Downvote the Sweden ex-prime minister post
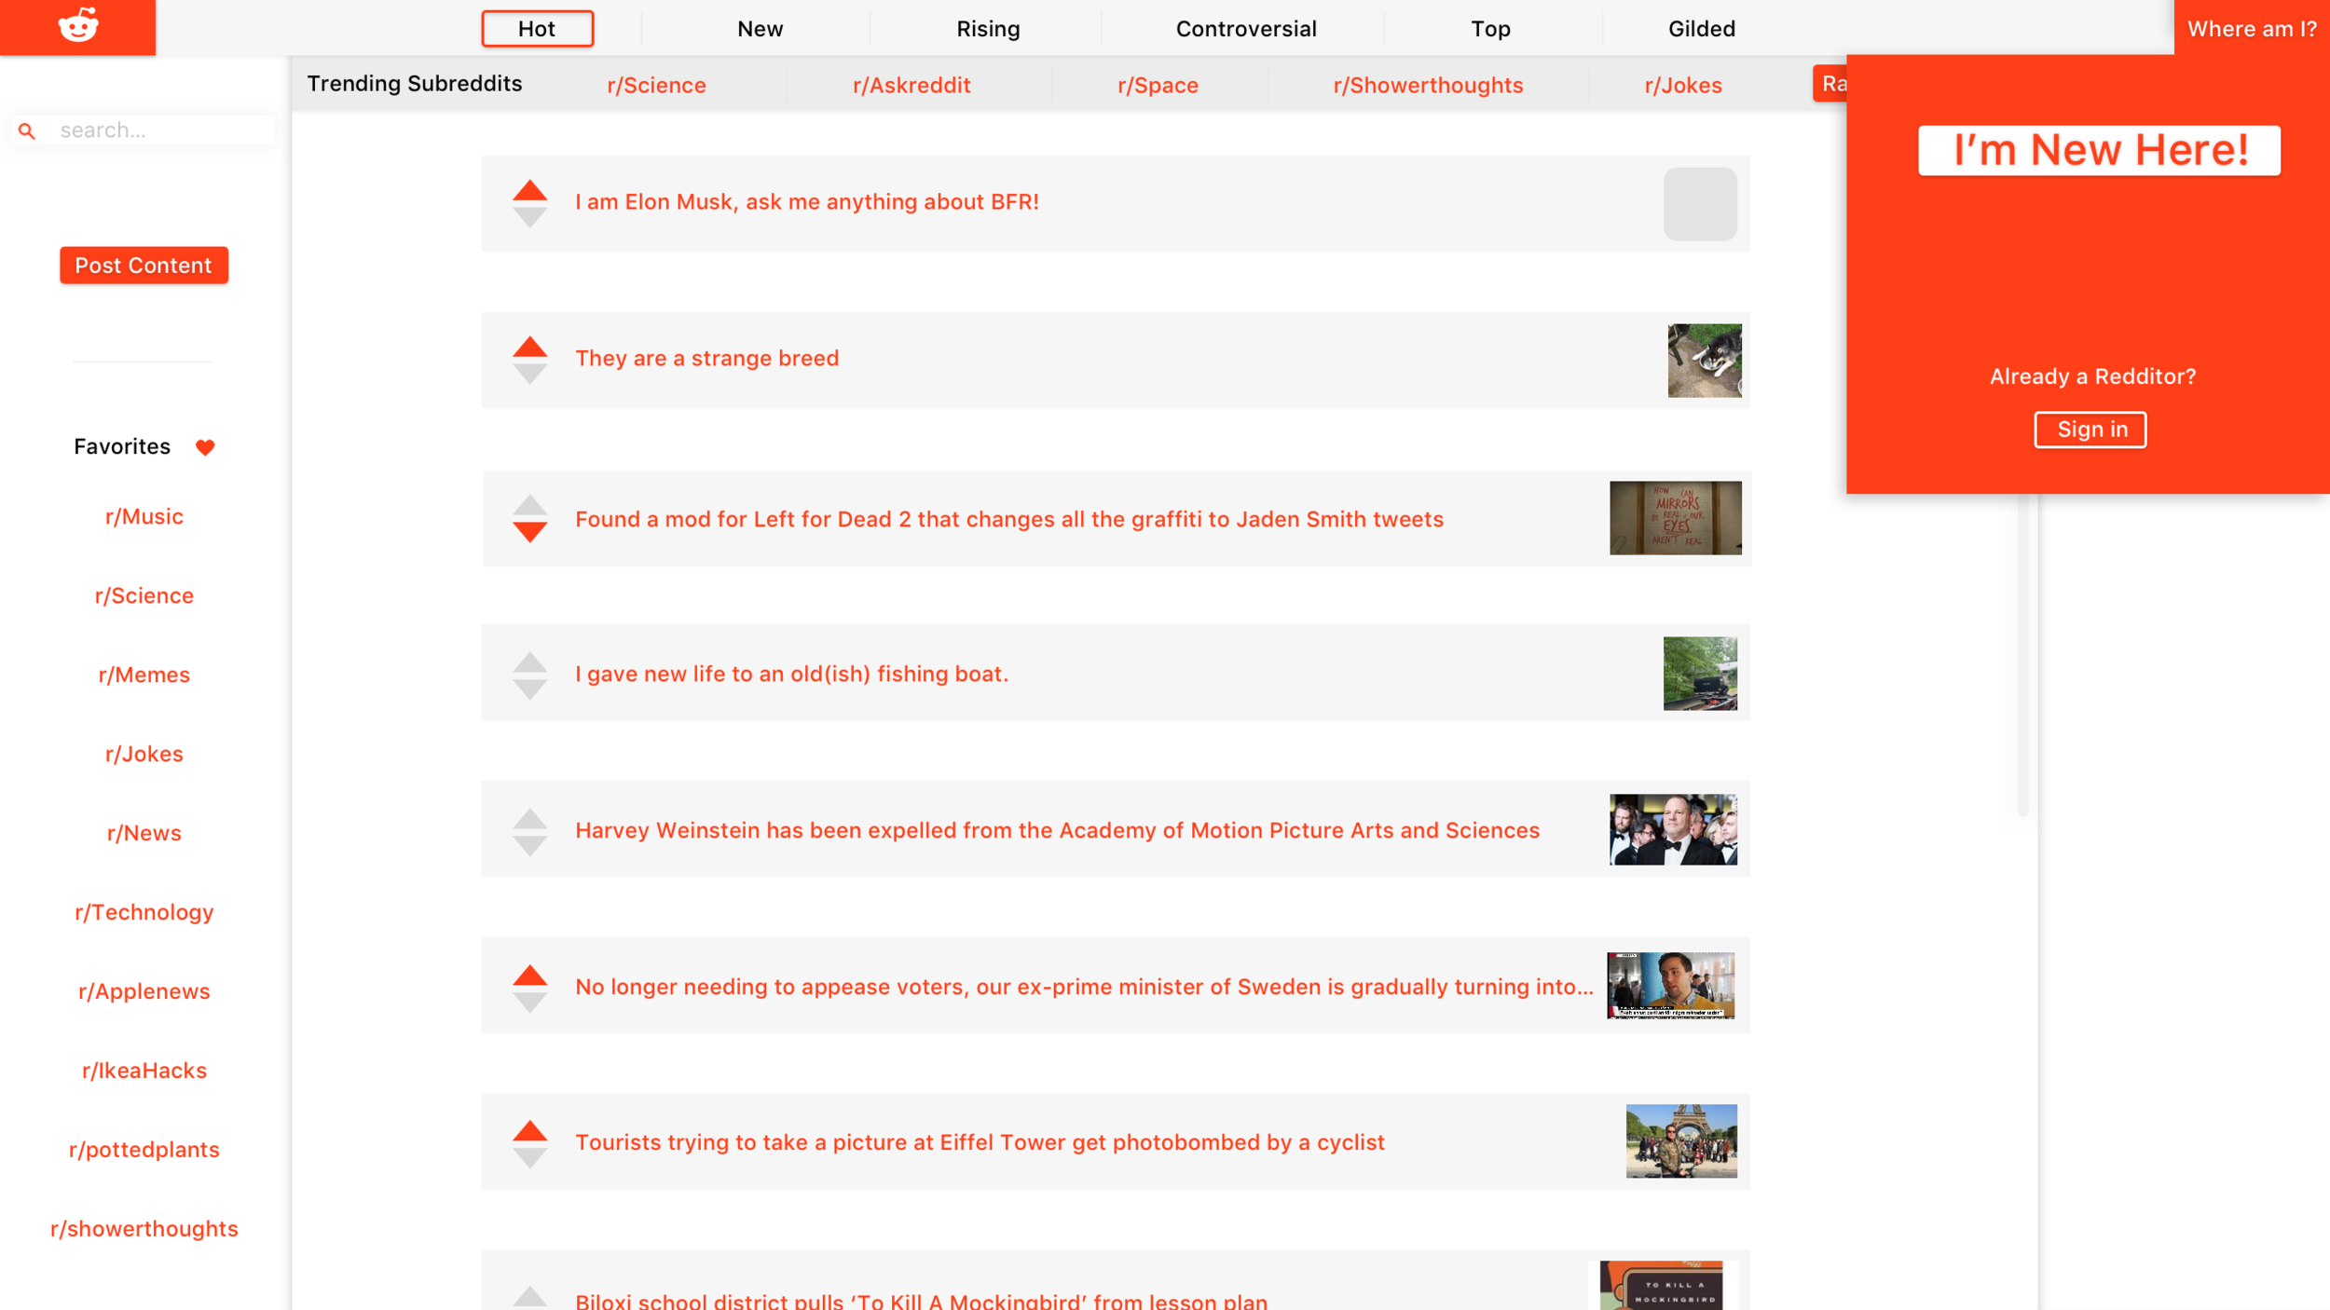 coord(529,1003)
